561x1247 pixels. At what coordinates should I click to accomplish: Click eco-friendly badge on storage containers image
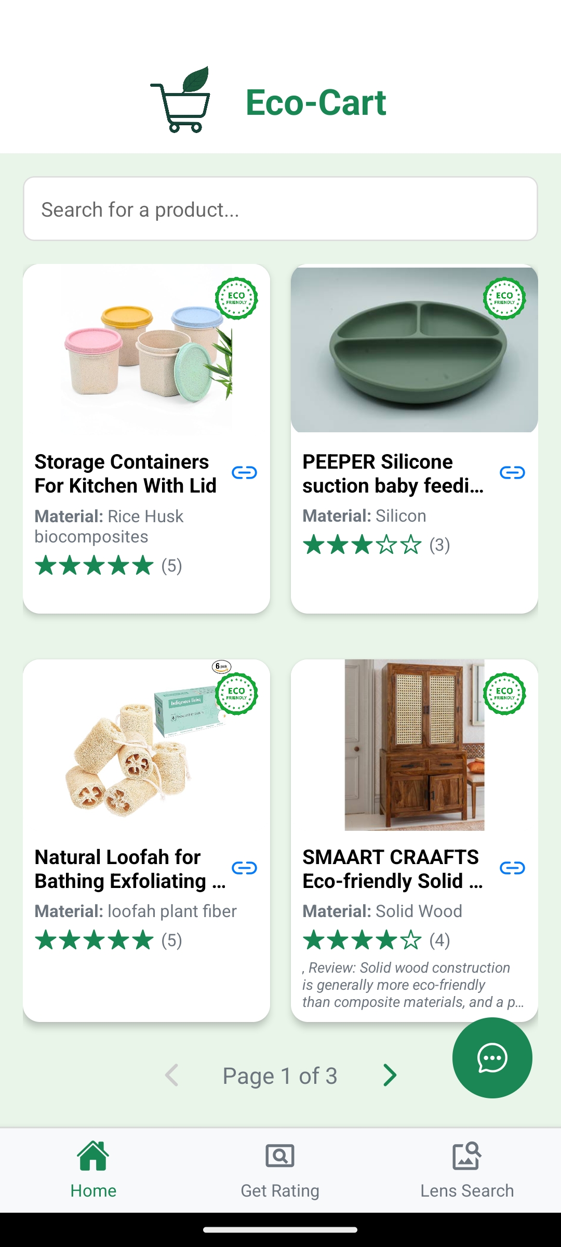coord(236,298)
